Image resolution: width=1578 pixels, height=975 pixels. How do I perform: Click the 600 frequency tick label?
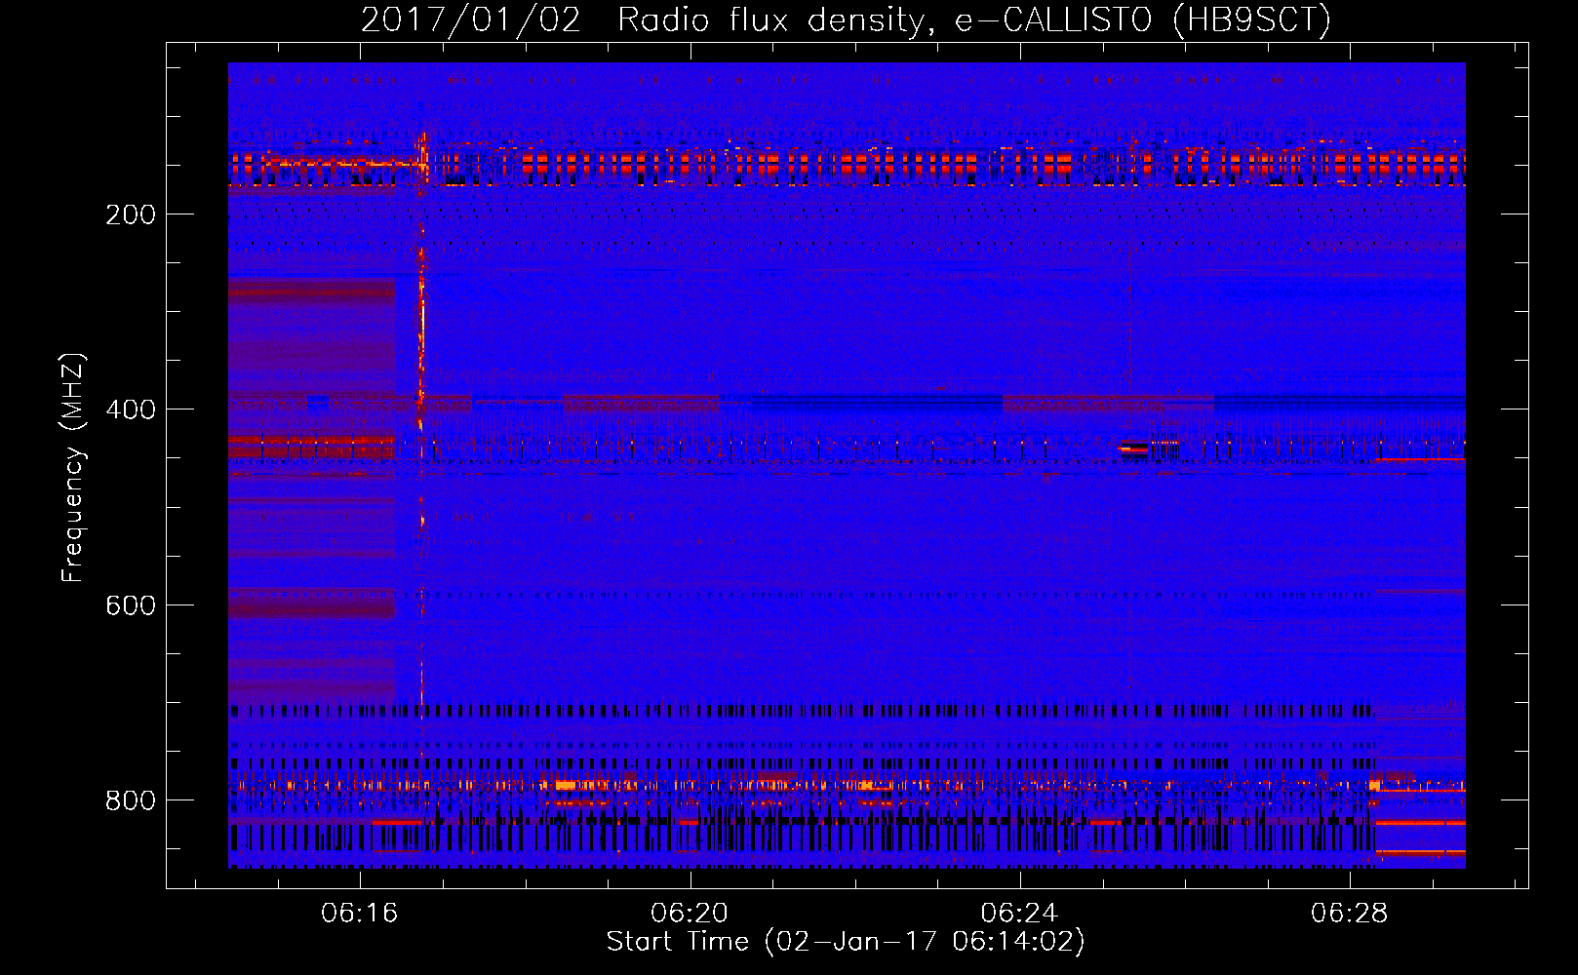point(131,605)
